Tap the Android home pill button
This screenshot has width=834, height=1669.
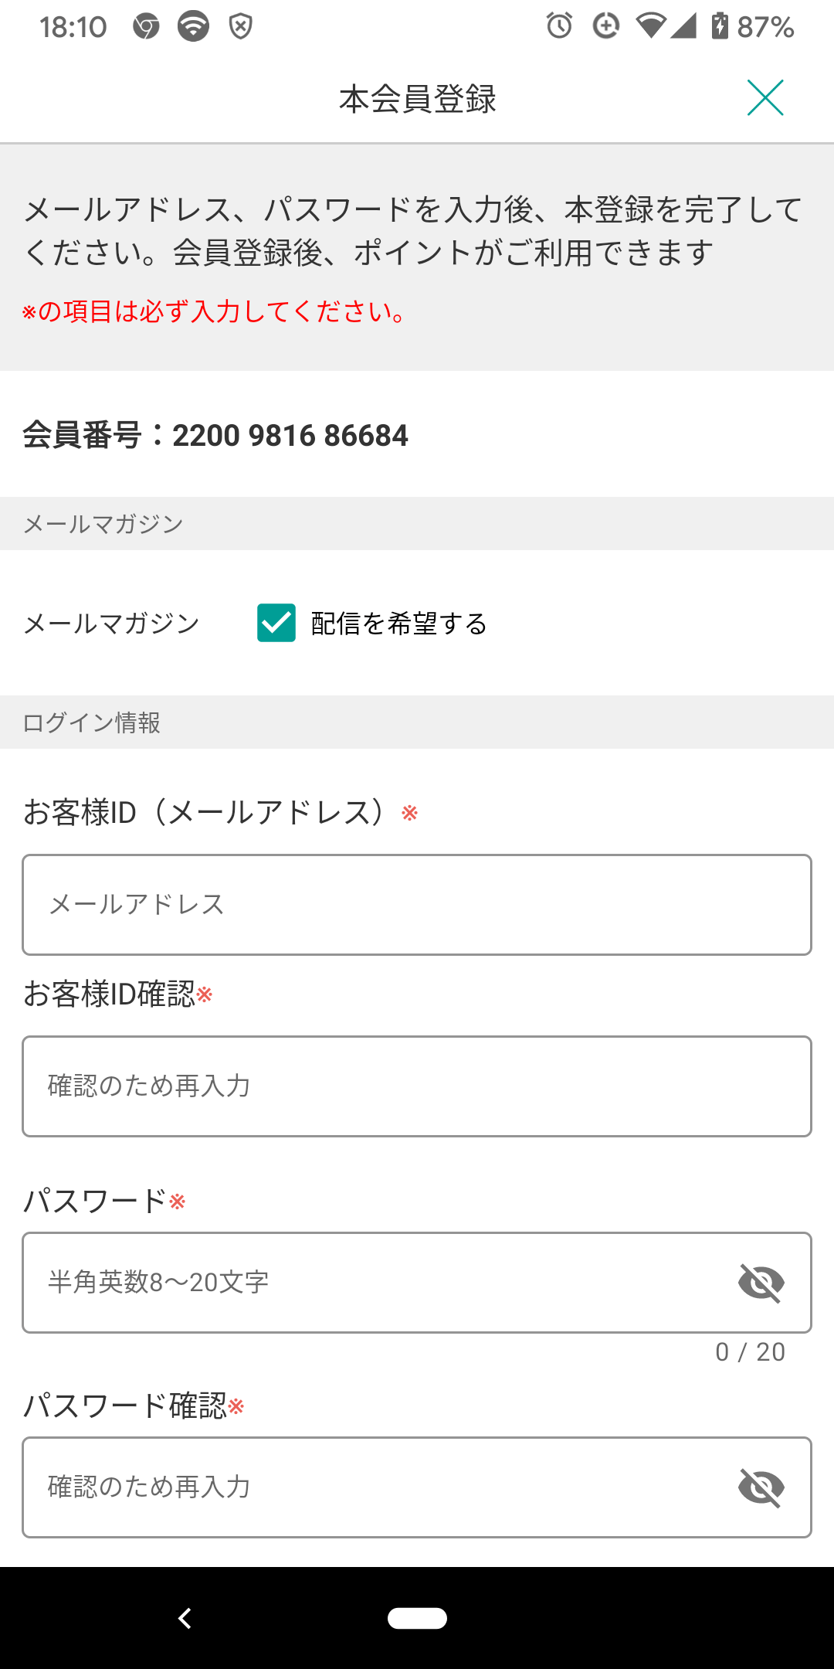[x=417, y=1618]
